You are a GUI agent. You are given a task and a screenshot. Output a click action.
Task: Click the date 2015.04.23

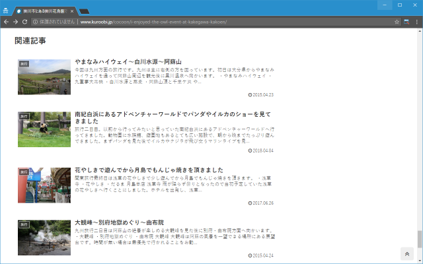pyautogui.click(x=261, y=95)
